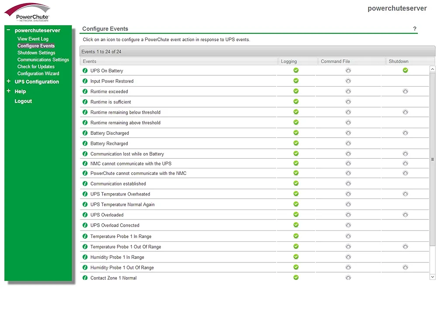Viewport: 437px width, 314px height.
Task: Click info icon next to Input Power Restored
Action: (85, 81)
